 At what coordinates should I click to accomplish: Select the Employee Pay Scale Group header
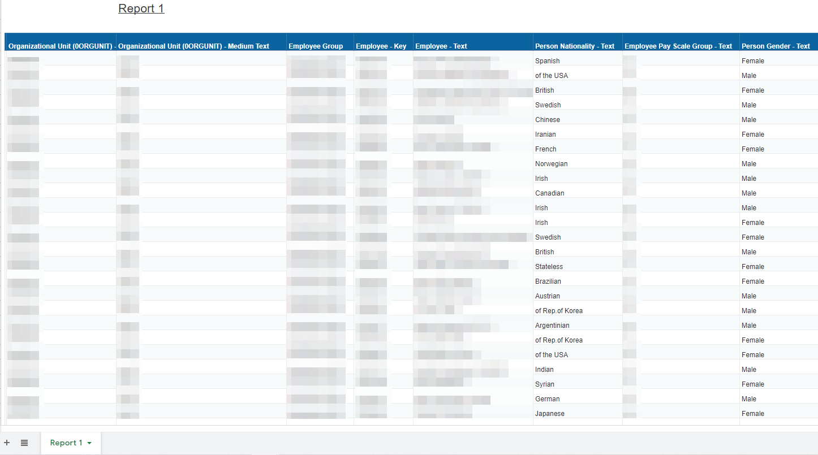click(x=678, y=46)
